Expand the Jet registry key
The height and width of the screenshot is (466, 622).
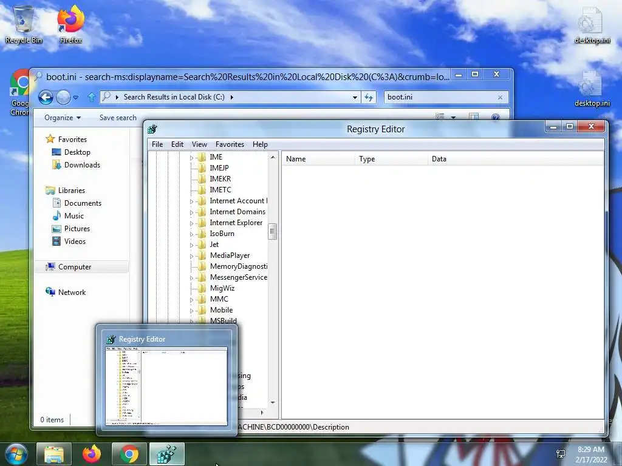point(191,245)
